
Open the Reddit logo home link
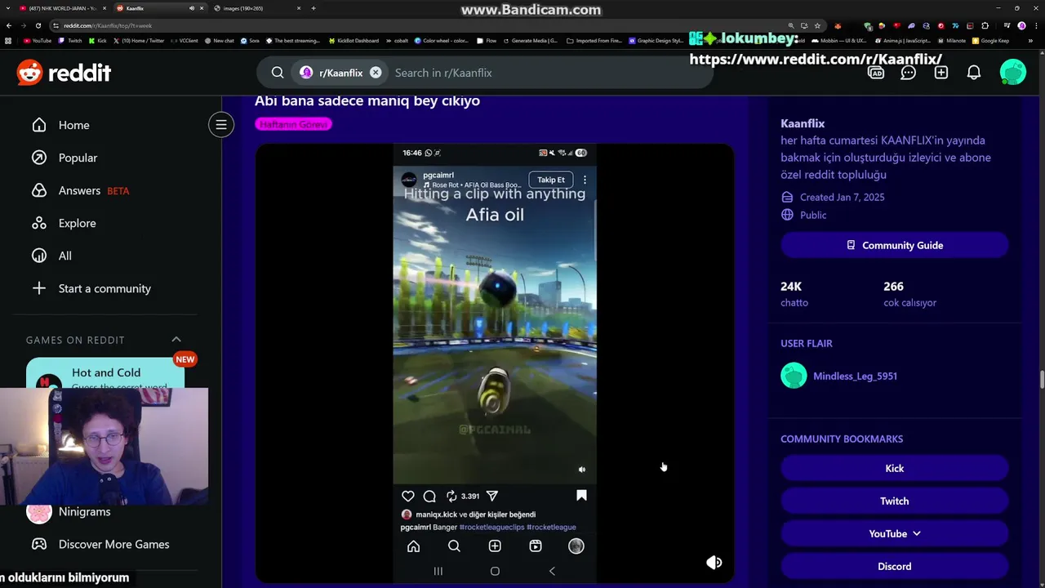64,73
